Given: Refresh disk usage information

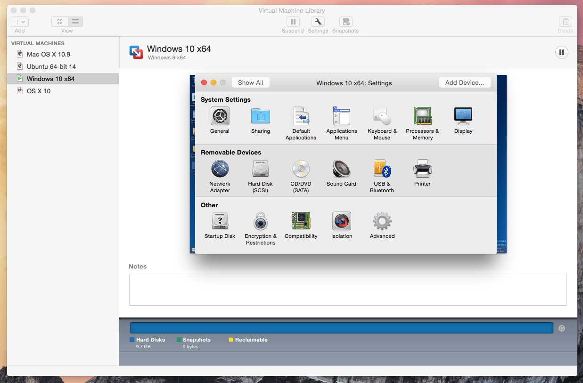Looking at the screenshot, I should tap(561, 328).
